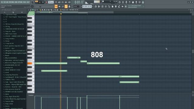Click the undo history clock icon
The height and width of the screenshot is (109, 194).
click(120, 2)
